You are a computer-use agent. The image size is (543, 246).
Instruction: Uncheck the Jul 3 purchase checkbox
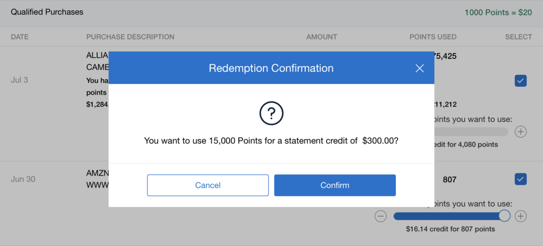521,81
